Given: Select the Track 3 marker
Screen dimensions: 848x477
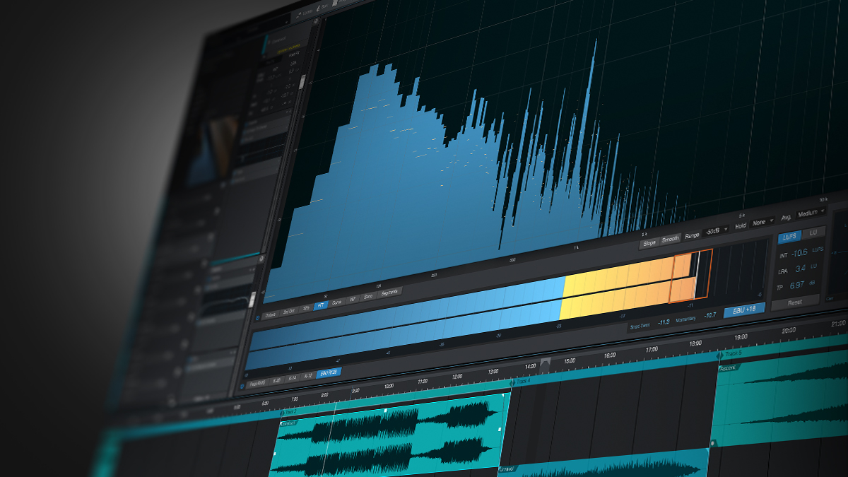Looking at the screenshot, I should point(290,411).
